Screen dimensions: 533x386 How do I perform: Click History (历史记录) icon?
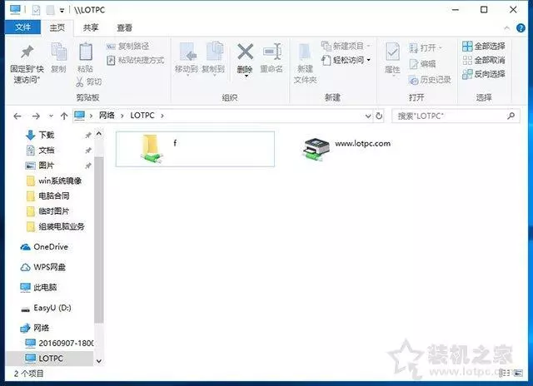(x=413, y=80)
